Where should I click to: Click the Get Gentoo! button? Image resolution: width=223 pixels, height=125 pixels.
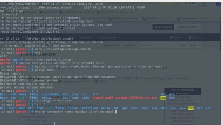(x=163, y=27)
